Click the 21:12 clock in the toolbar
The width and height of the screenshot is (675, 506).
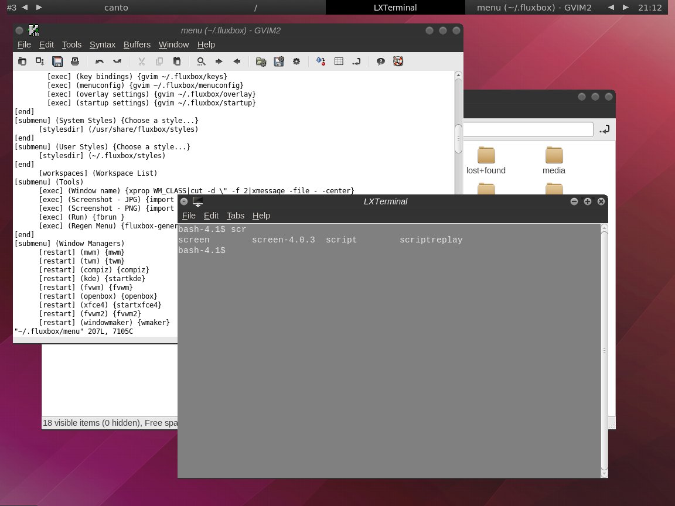[x=650, y=7]
